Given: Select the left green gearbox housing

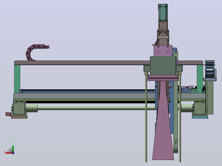Looking at the screenshot, I should coord(19,108).
